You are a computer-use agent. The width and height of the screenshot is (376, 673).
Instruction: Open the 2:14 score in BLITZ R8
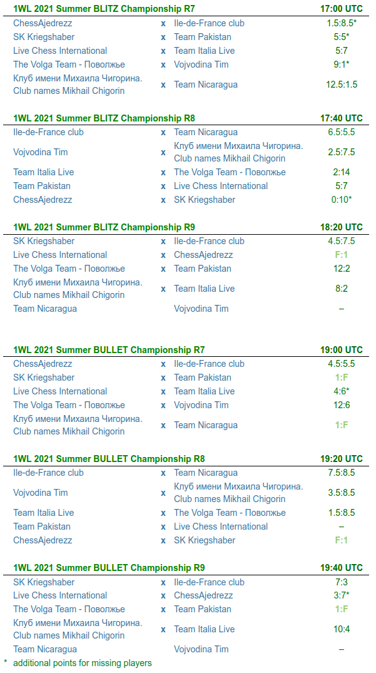[342, 172]
